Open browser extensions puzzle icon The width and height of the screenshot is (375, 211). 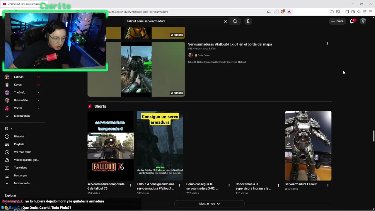click(332, 12)
